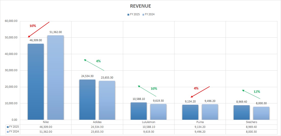Image resolution: width=281 pixels, height=136 pixels.
Task: Select Skechers FY 2024 bar
Action: click(x=262, y=113)
